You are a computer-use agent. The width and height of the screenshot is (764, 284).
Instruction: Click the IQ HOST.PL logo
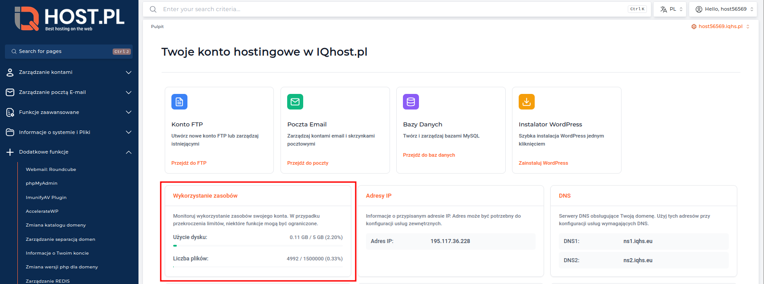[x=69, y=19]
